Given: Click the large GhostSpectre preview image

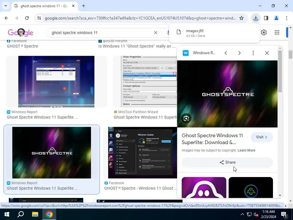Looking at the screenshot, I should pos(227,94).
